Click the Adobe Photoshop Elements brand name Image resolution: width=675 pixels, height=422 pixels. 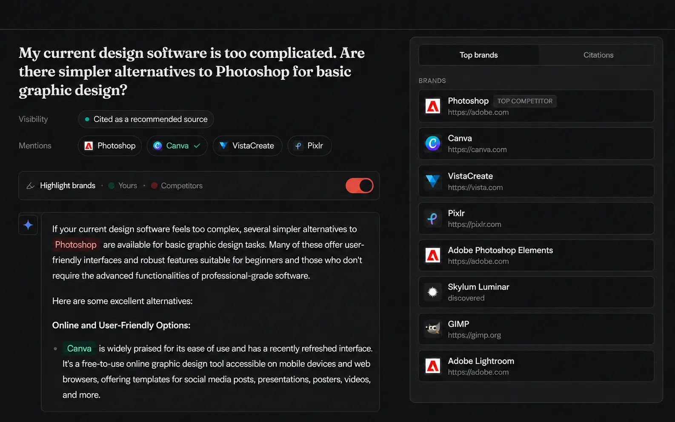500,250
